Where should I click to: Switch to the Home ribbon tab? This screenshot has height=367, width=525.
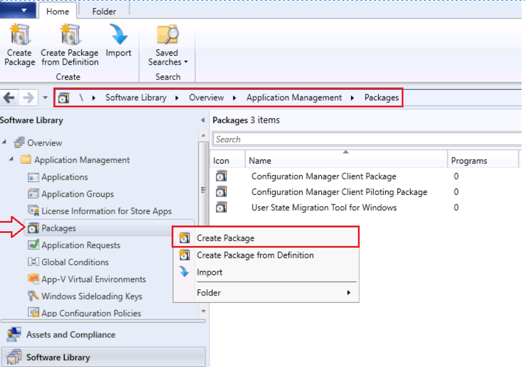[x=57, y=11]
